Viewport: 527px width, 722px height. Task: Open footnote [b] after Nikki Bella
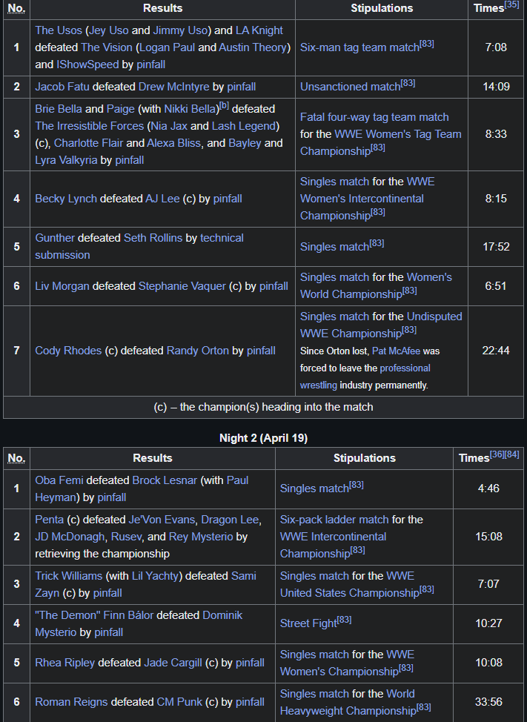point(224,105)
